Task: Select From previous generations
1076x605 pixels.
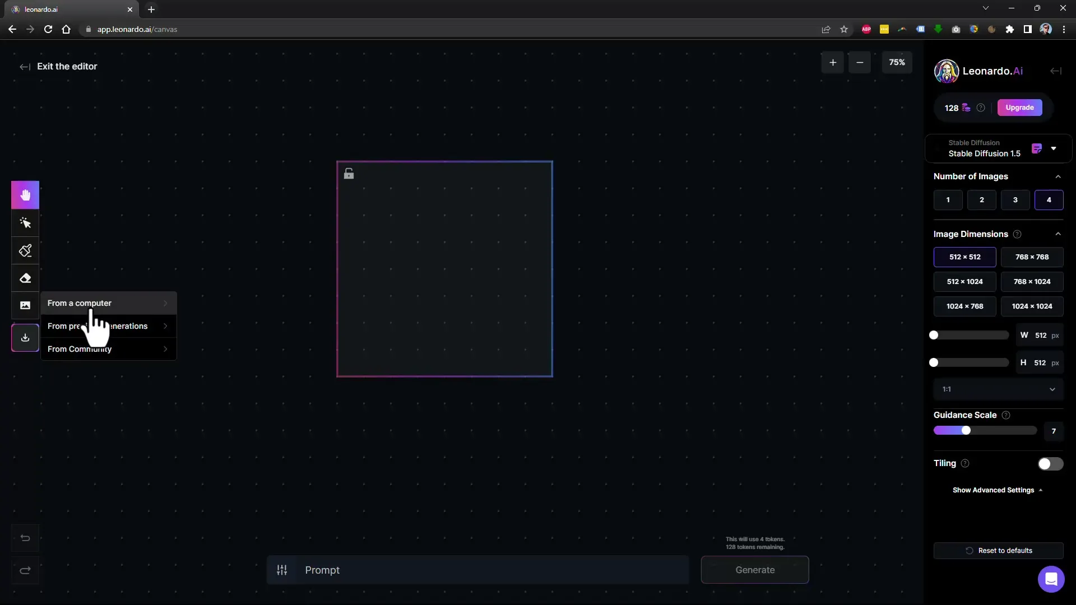Action: pos(107,326)
